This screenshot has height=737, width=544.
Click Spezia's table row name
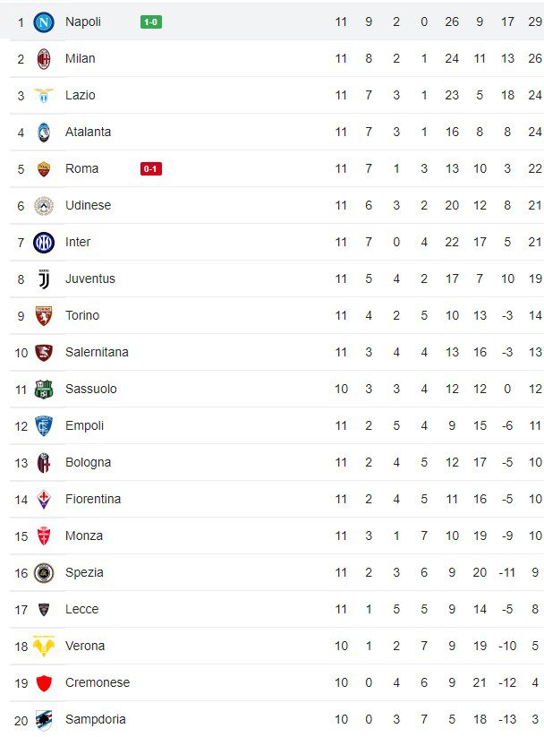84,572
